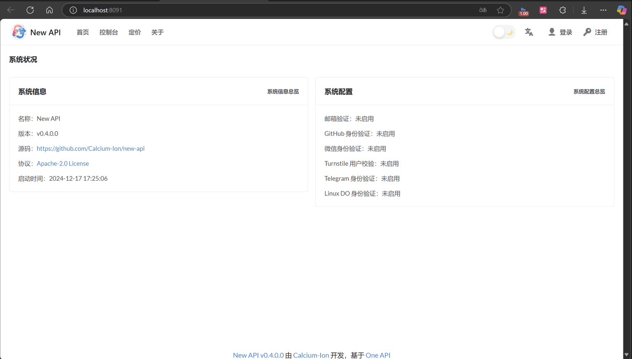Screen dimensions: 632x359
Task: Open the 定价 page from the navbar
Action: pyautogui.click(x=135, y=32)
